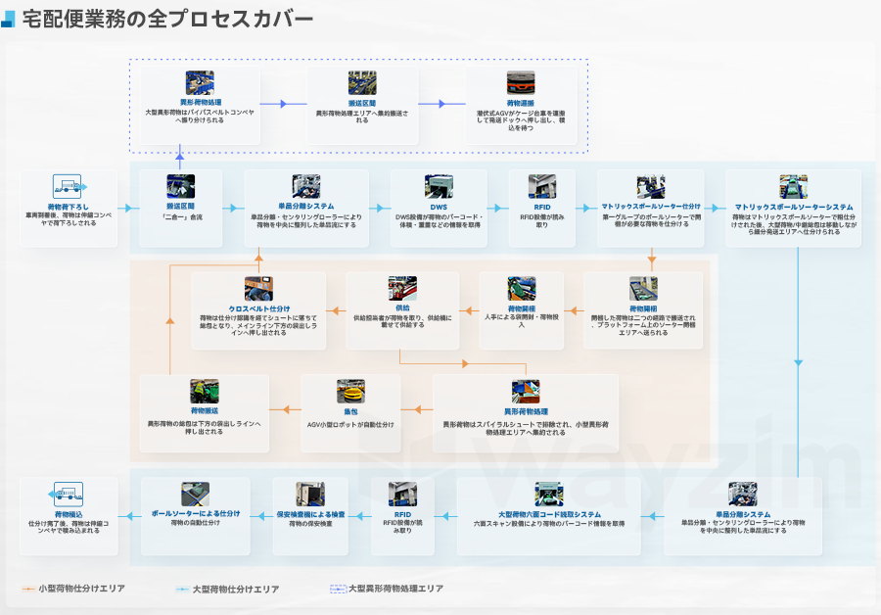Click the 荷物運搬 heading
This screenshot has width=881, height=615.
[521, 104]
